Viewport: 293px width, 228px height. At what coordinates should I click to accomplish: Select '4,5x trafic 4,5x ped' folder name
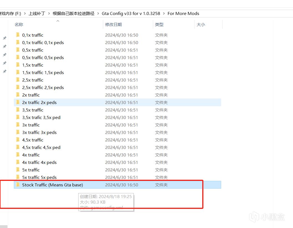coord(41,147)
